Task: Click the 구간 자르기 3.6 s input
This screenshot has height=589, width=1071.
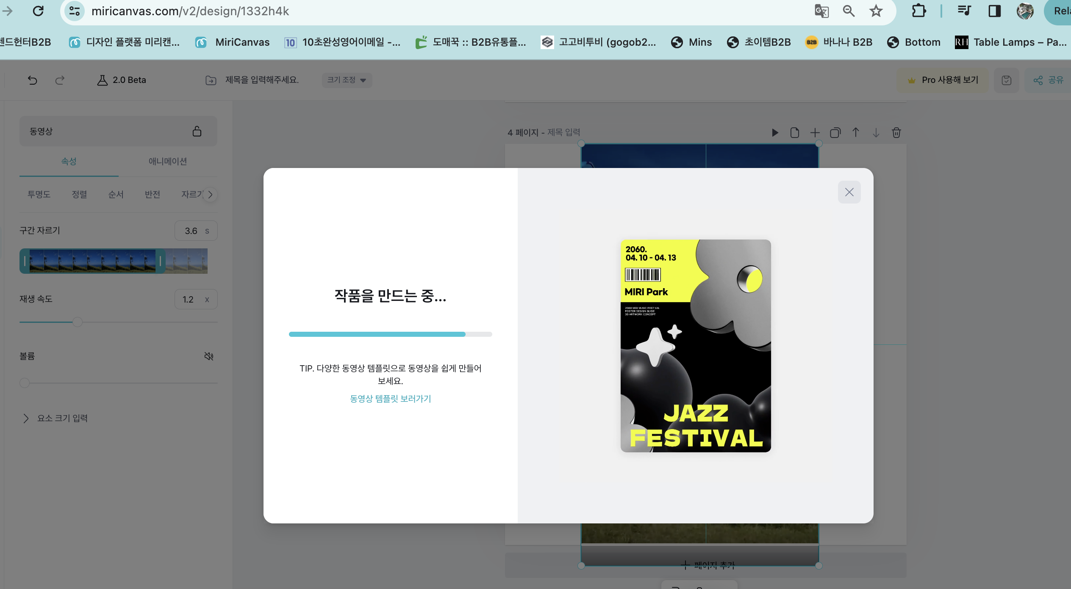Action: (x=196, y=231)
